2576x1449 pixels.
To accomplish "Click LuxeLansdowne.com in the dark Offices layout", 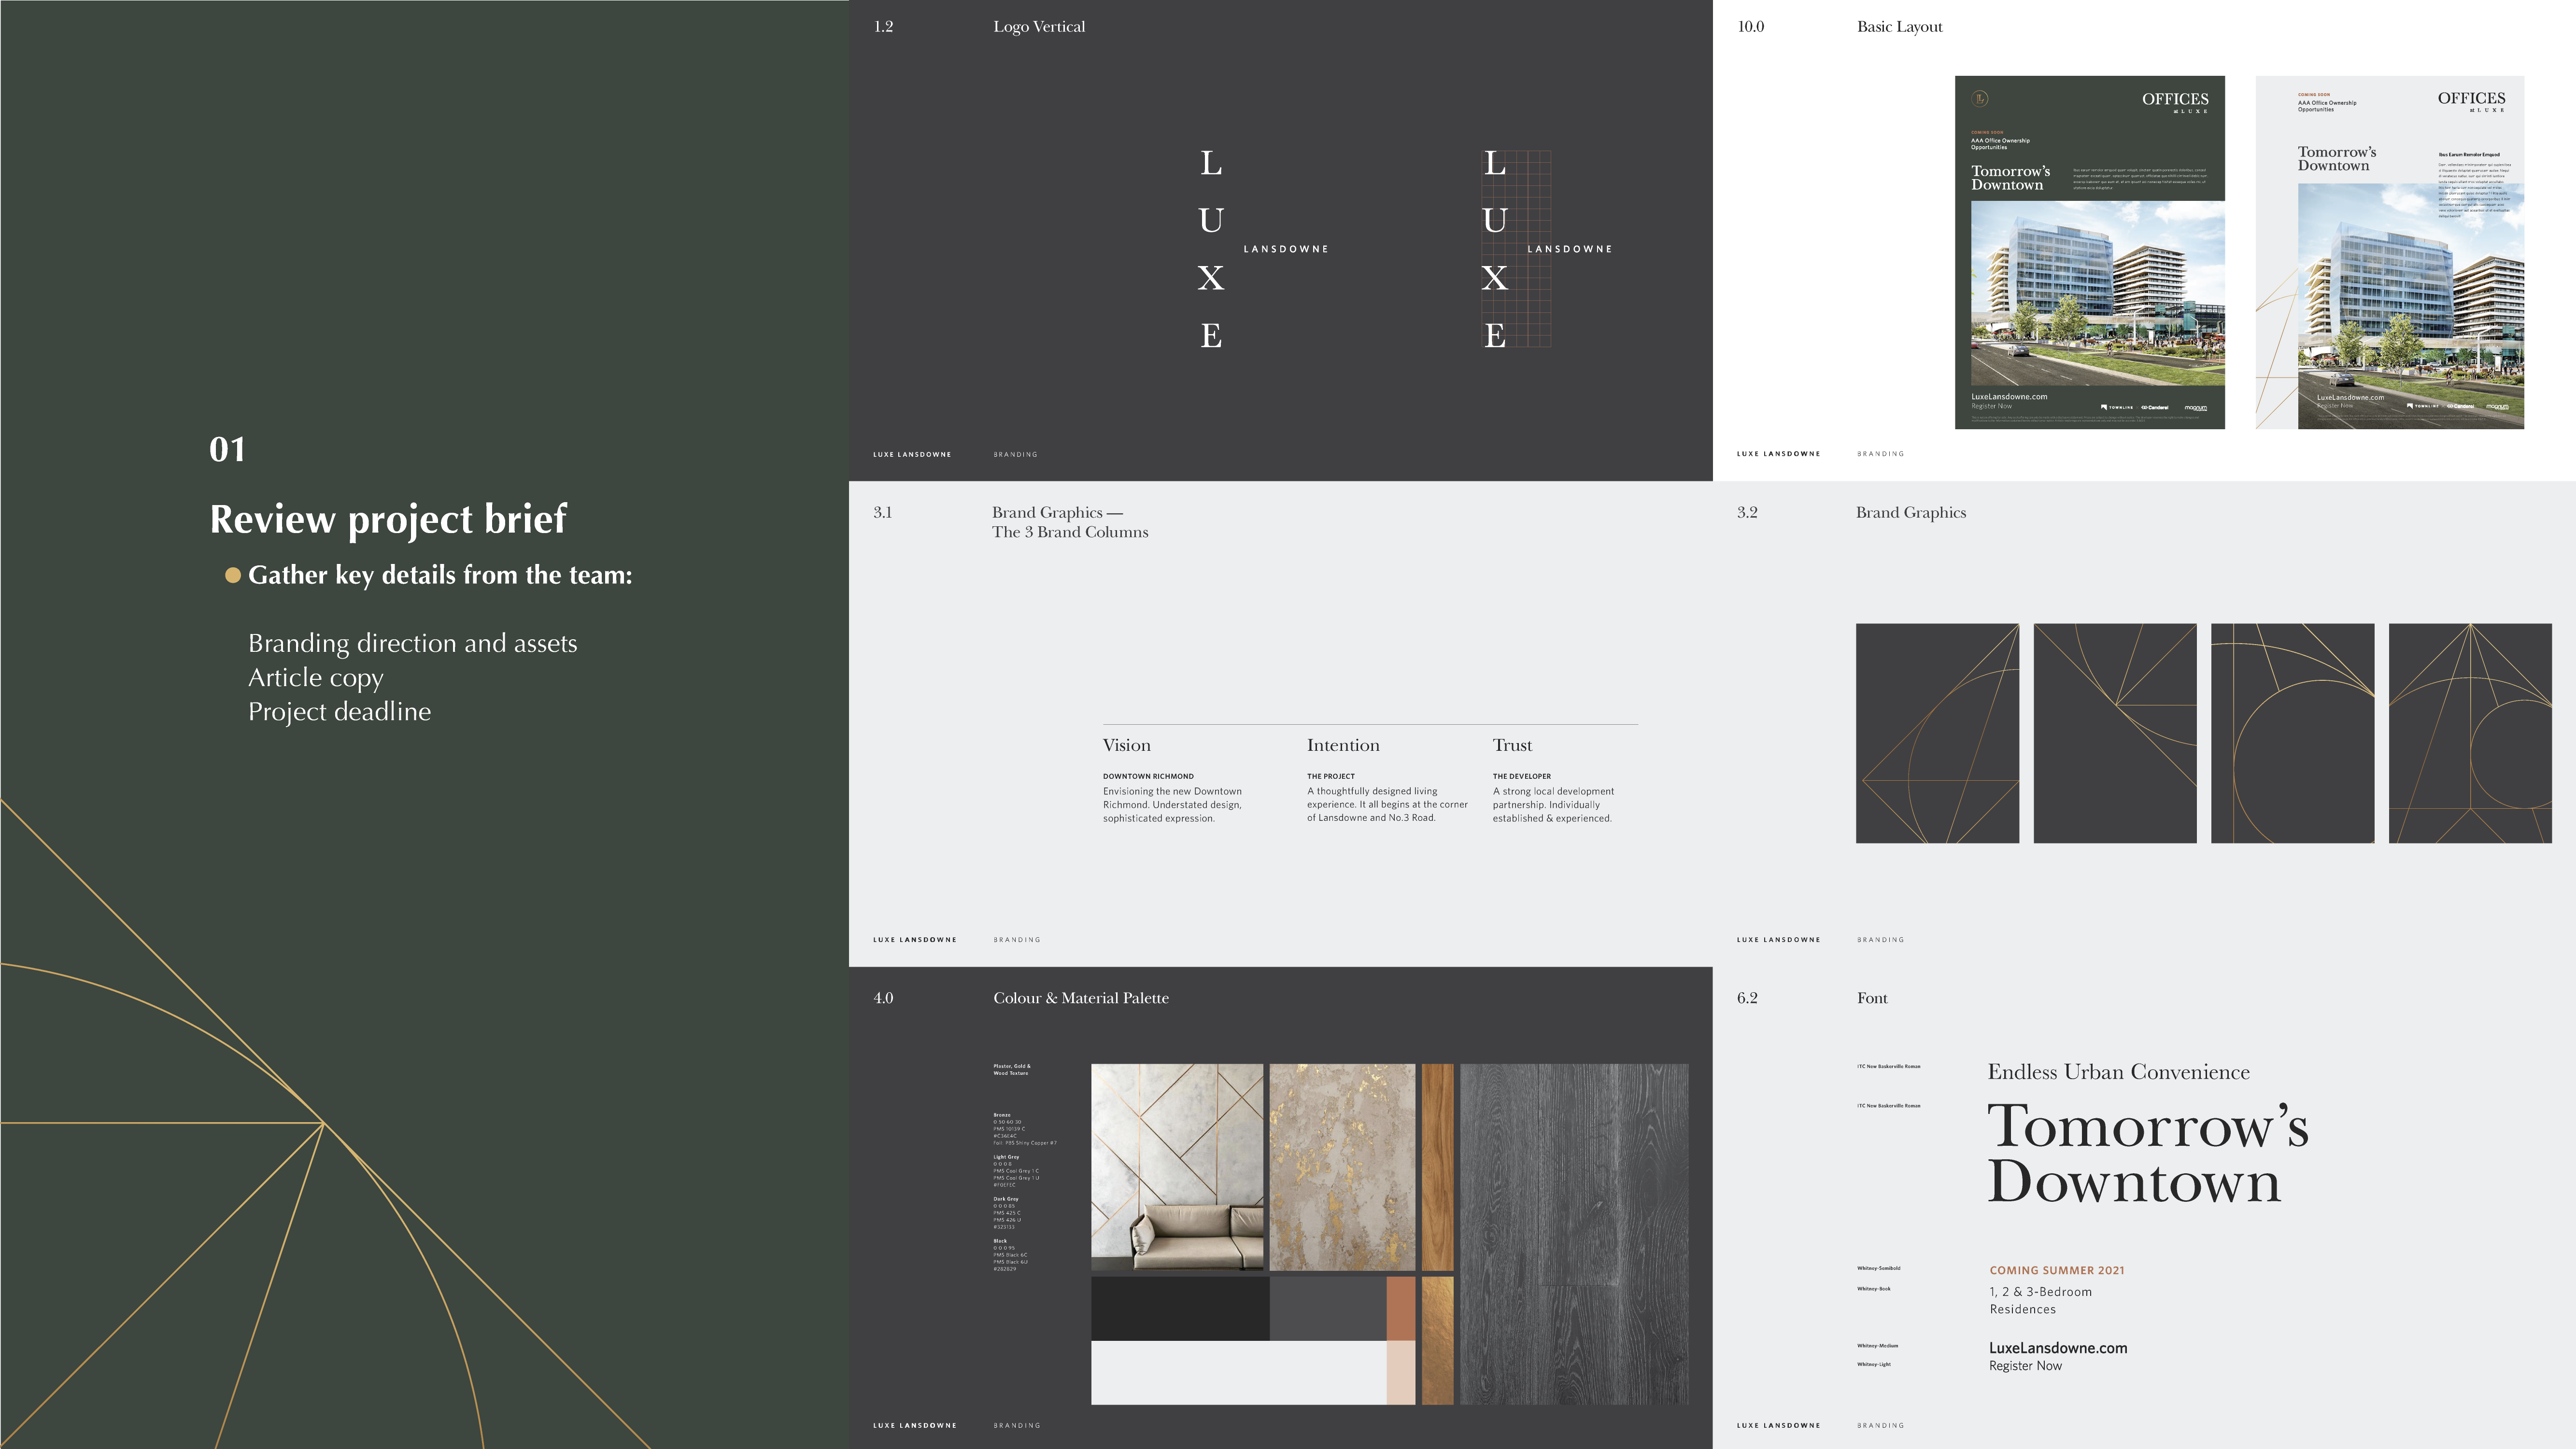I will click(x=2009, y=396).
